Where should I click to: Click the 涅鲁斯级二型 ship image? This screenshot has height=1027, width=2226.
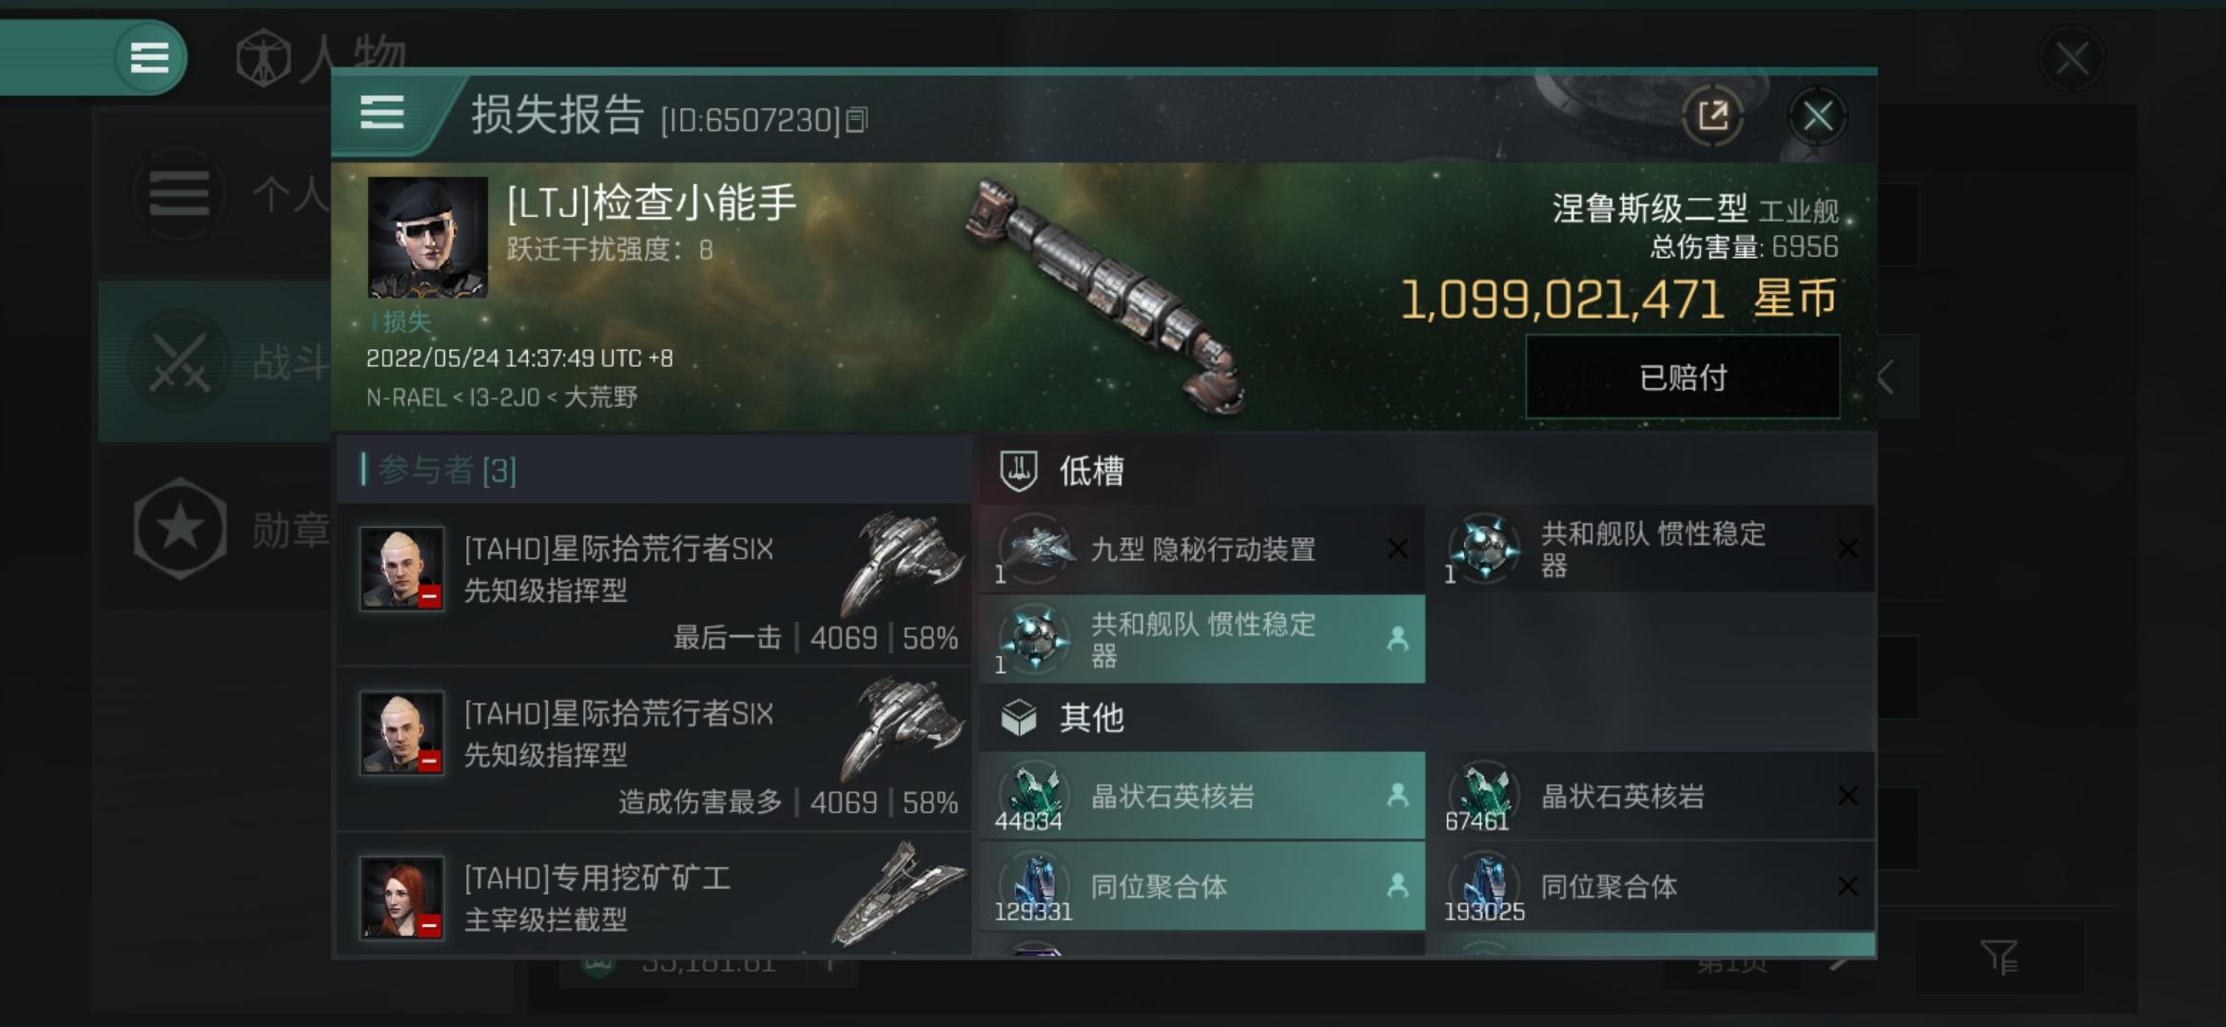point(1103,297)
